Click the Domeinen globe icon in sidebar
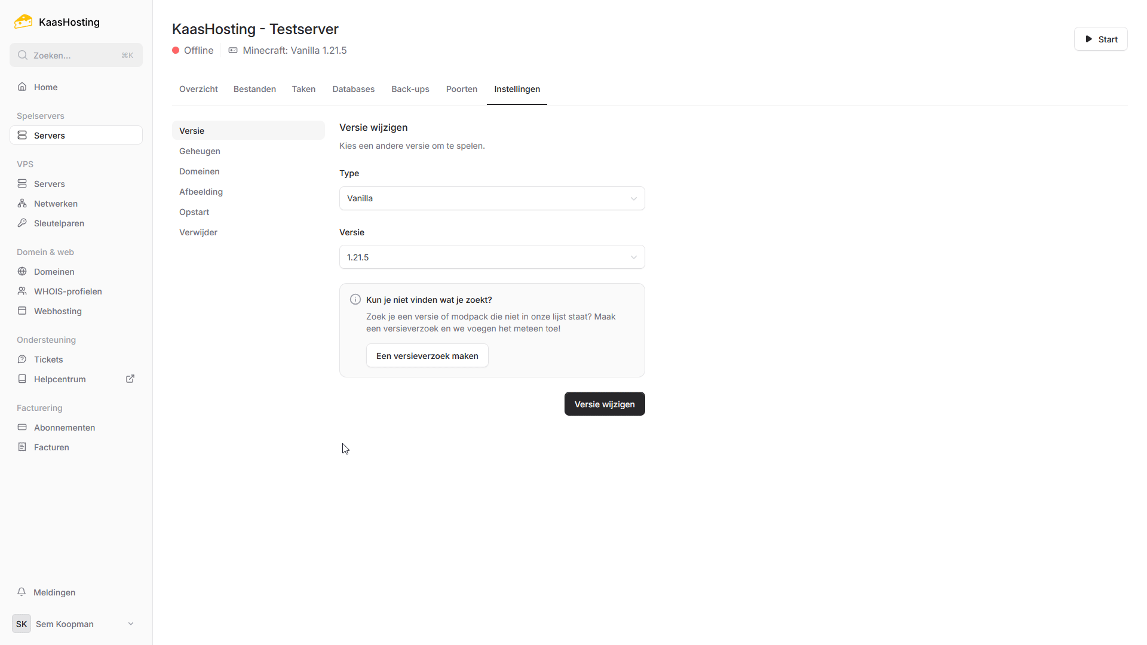The width and height of the screenshot is (1147, 645). click(x=22, y=272)
